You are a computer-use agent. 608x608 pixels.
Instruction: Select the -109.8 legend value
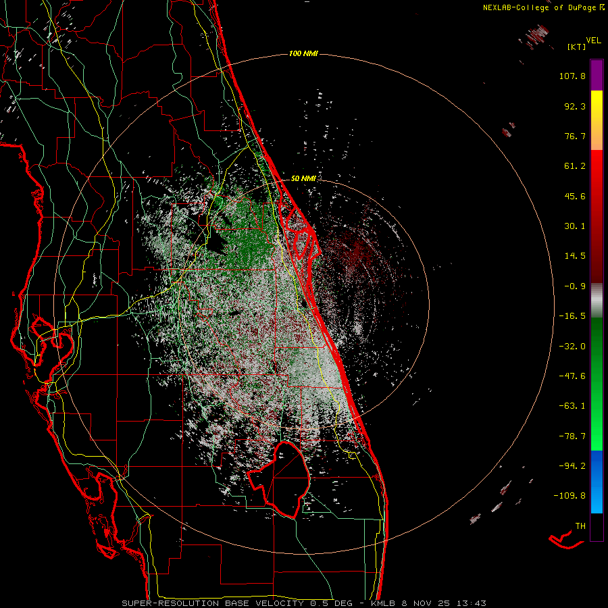[569, 496]
